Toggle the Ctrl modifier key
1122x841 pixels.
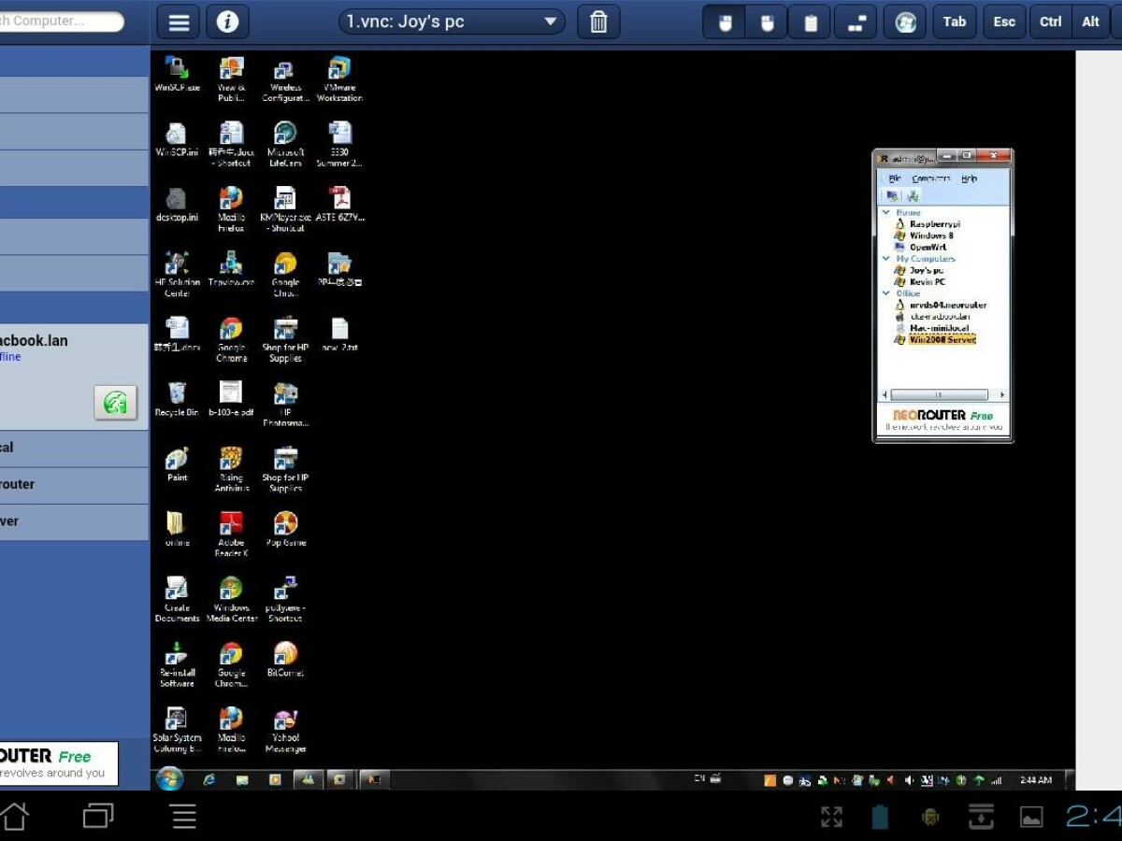pyautogui.click(x=1050, y=22)
